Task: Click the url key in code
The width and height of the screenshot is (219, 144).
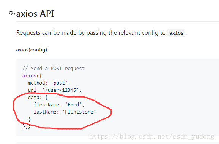Action: click(x=32, y=90)
